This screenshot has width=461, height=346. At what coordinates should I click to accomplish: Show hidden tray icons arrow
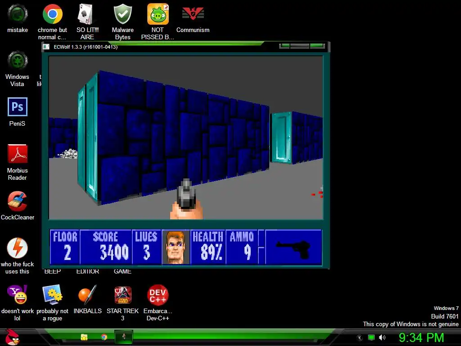360,338
